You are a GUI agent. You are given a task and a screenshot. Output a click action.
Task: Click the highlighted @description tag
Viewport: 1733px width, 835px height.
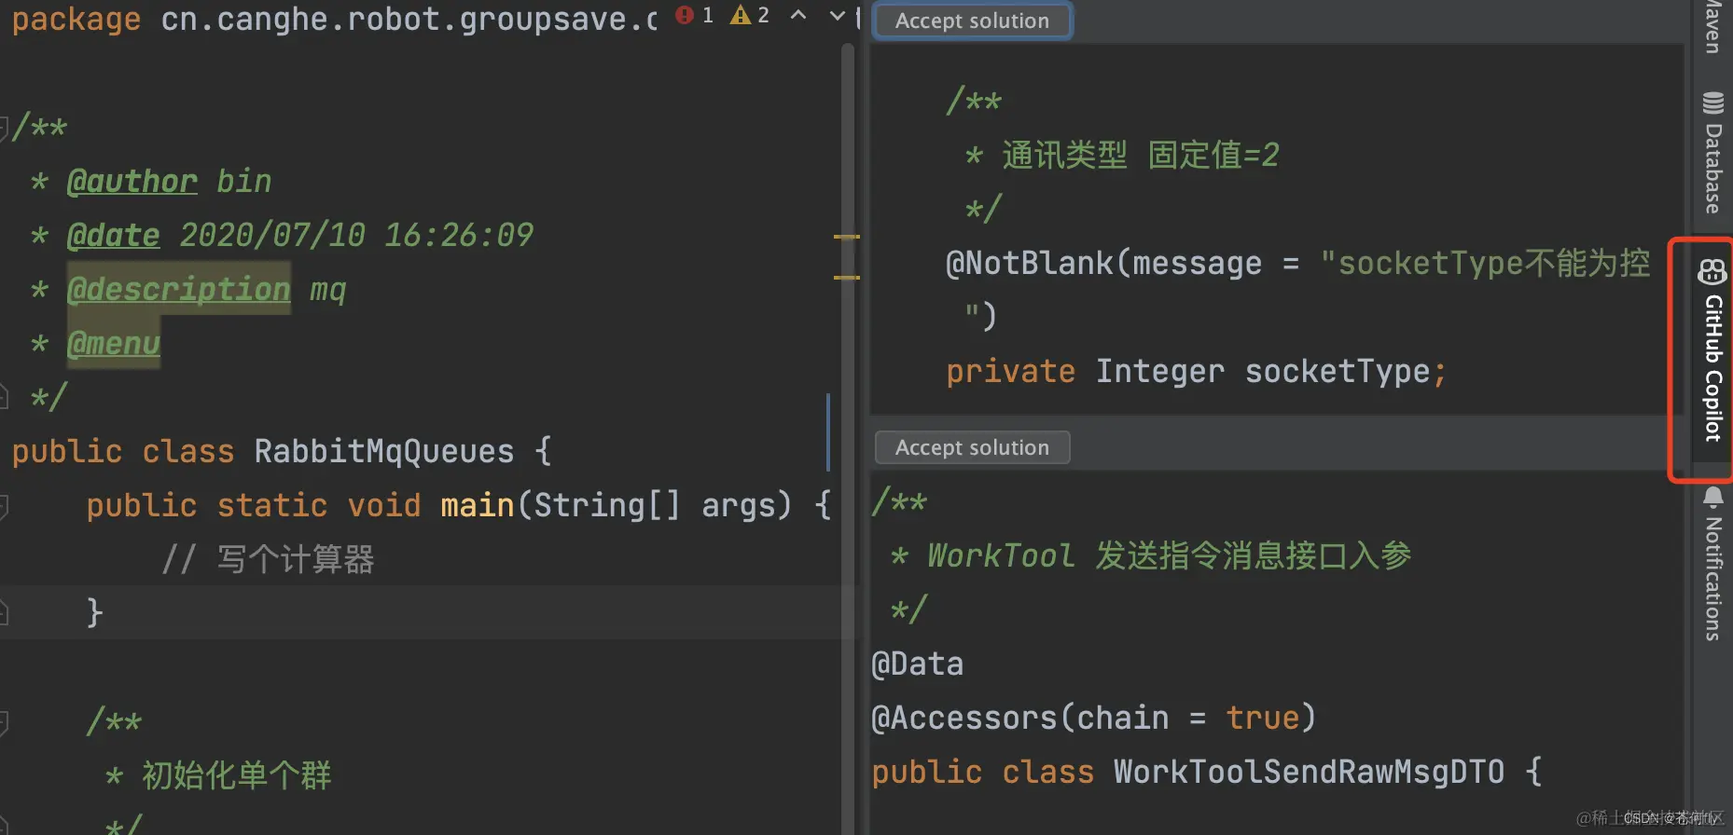coord(178,289)
